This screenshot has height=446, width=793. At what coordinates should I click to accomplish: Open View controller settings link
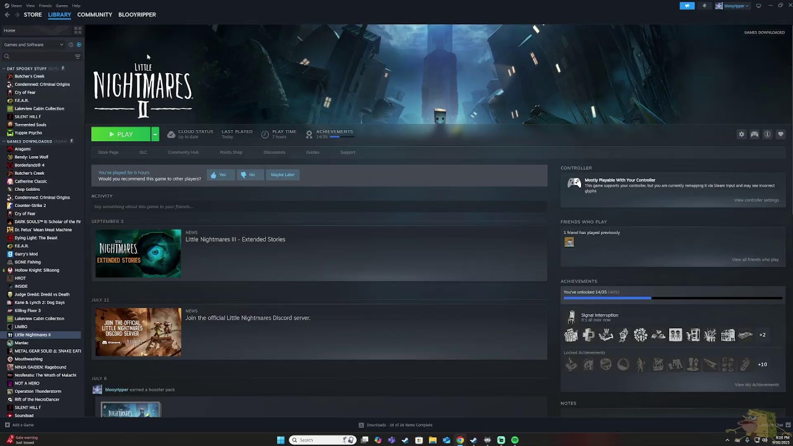[756, 200]
